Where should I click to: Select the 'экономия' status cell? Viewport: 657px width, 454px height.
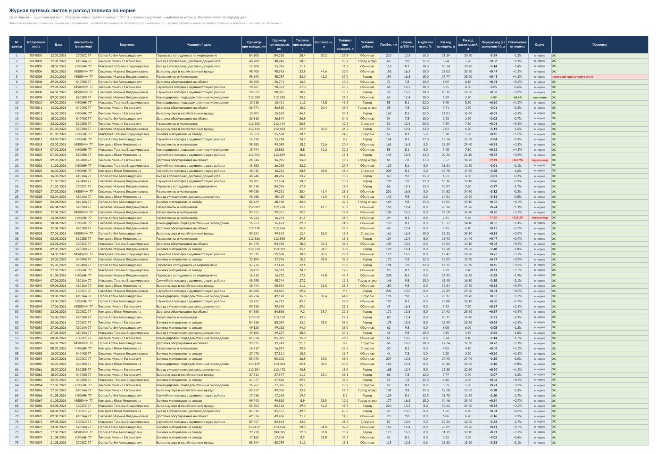540,97
